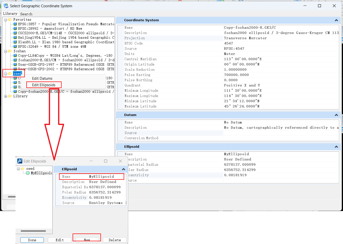Click the MyEllipsoid icon in Edit Ellipsoids tree
This screenshot has height=244, width=343.
pyautogui.click(x=28, y=173)
